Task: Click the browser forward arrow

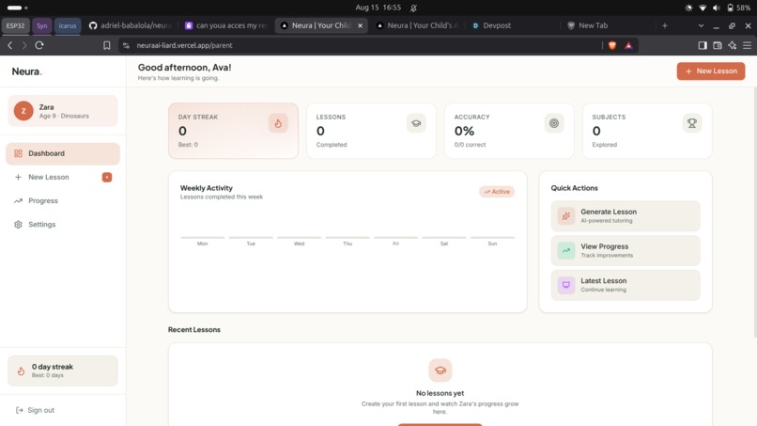Action: pos(24,45)
